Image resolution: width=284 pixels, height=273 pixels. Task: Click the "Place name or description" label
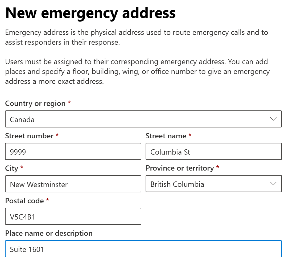point(49,233)
